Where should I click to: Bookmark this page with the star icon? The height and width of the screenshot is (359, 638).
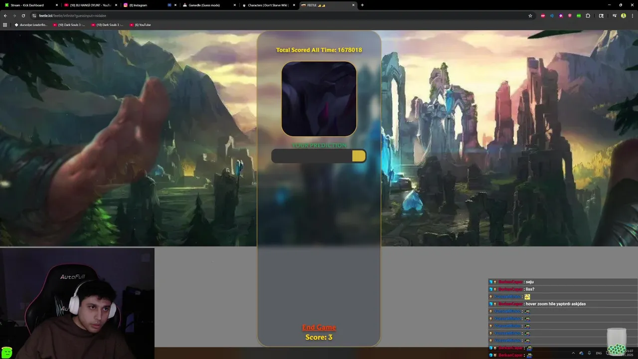[x=530, y=15]
